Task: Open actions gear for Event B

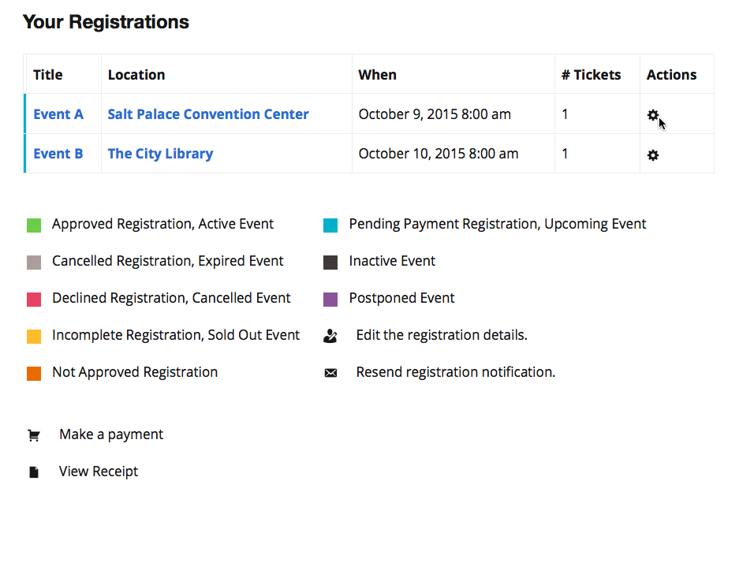Action: tap(652, 155)
